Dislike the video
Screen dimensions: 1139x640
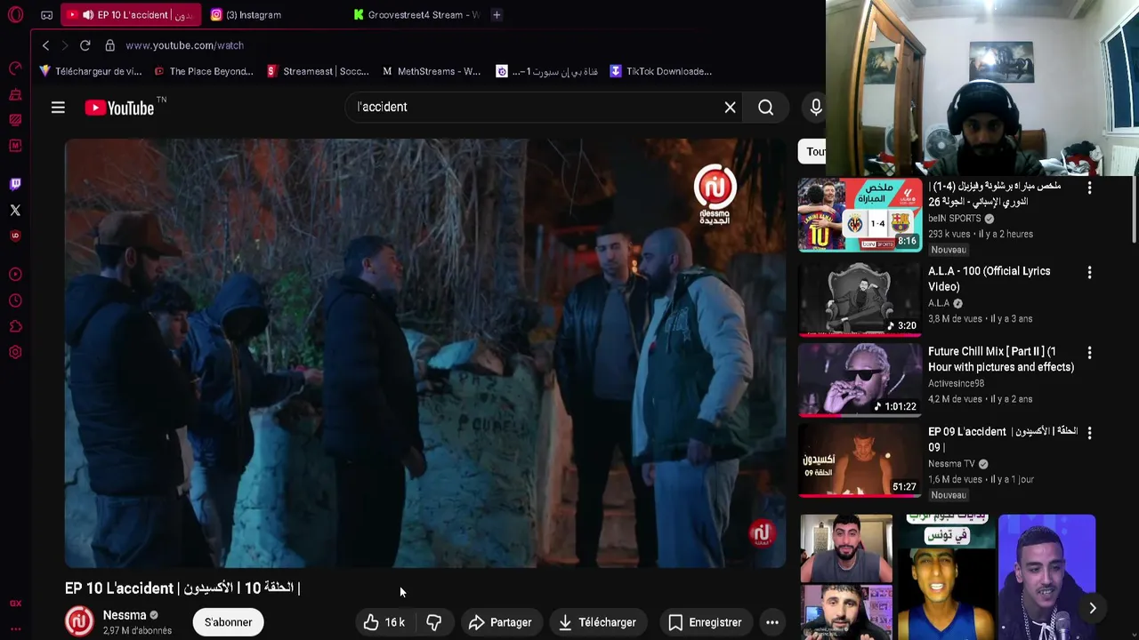click(434, 622)
